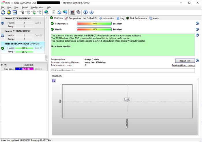202x142 pixels.
Task: Click the globe with monitor network icon
Action: 65,12
